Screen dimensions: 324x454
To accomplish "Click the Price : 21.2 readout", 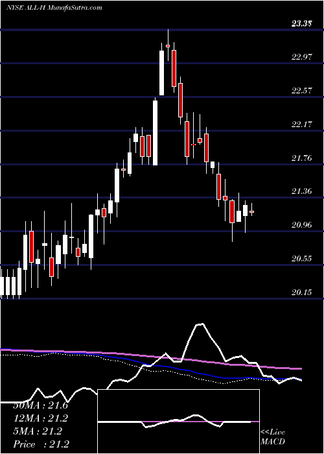I will pos(41,444).
